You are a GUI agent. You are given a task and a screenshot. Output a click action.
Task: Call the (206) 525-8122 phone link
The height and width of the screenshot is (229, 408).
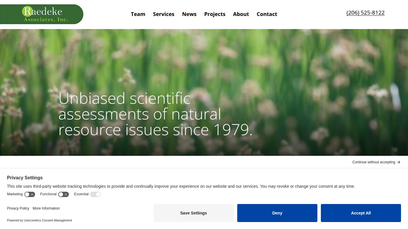click(365, 13)
